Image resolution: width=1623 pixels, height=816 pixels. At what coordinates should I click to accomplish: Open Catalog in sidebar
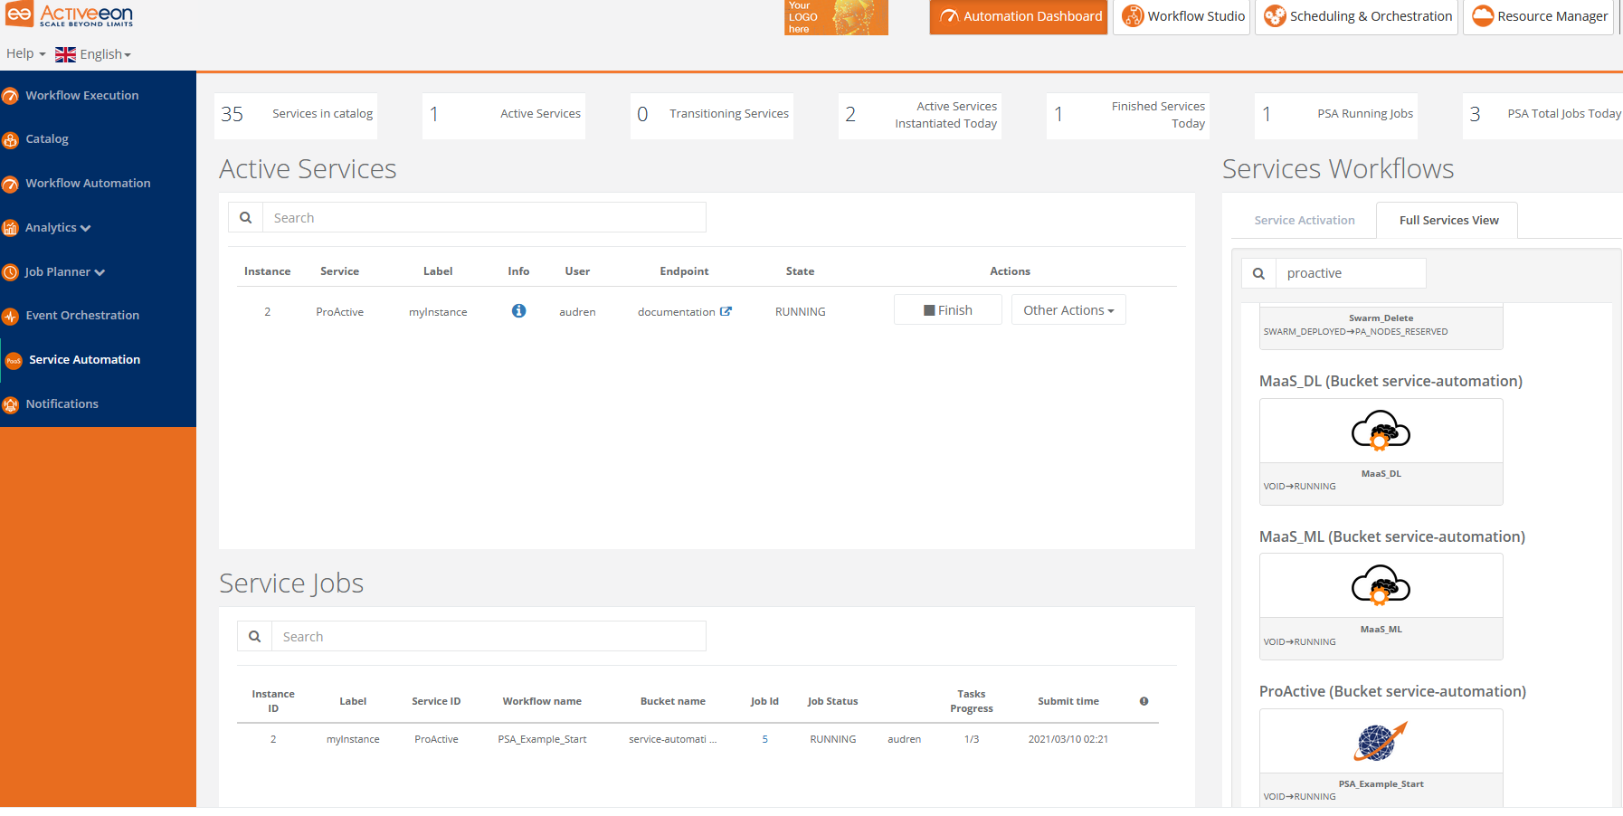[x=47, y=138]
